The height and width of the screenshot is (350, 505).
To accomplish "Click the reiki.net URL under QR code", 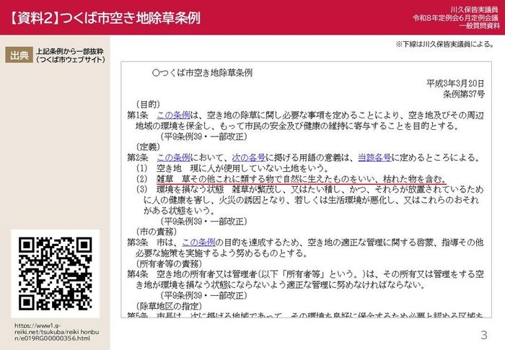I will 57,332.
